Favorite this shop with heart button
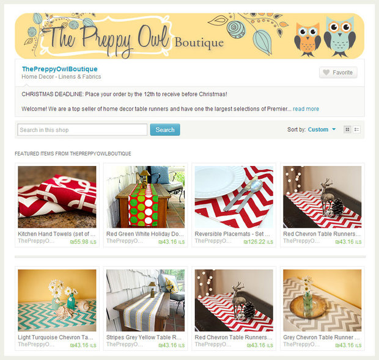The image size is (379, 360). pyautogui.click(x=338, y=73)
